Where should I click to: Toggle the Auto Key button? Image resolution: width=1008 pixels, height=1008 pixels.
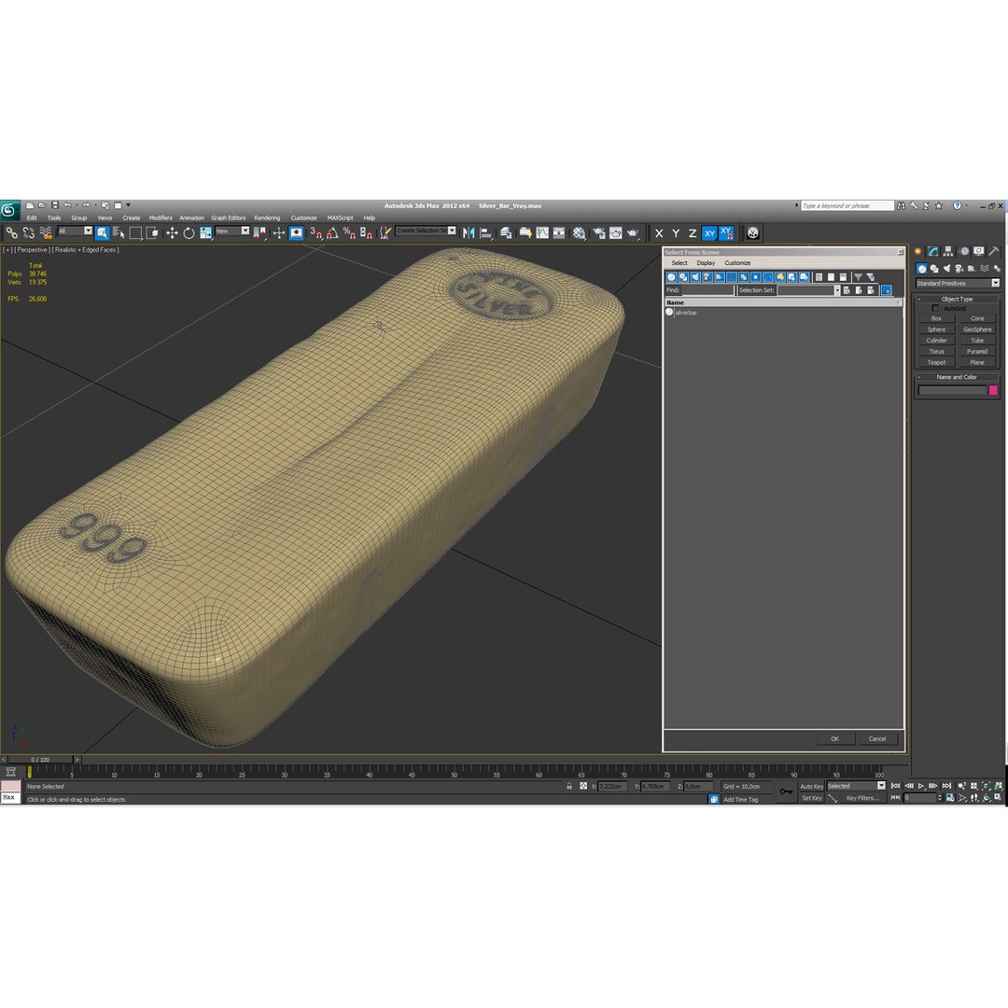pyautogui.click(x=811, y=786)
